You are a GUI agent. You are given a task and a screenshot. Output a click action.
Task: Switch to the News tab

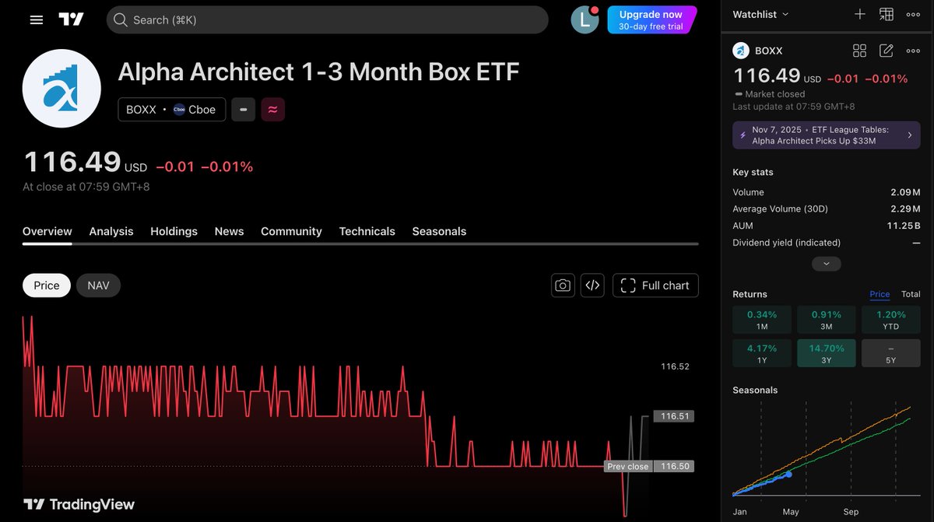(229, 231)
